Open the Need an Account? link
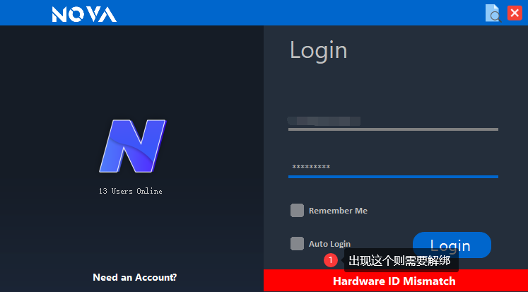This screenshot has height=292, width=528. tap(135, 277)
